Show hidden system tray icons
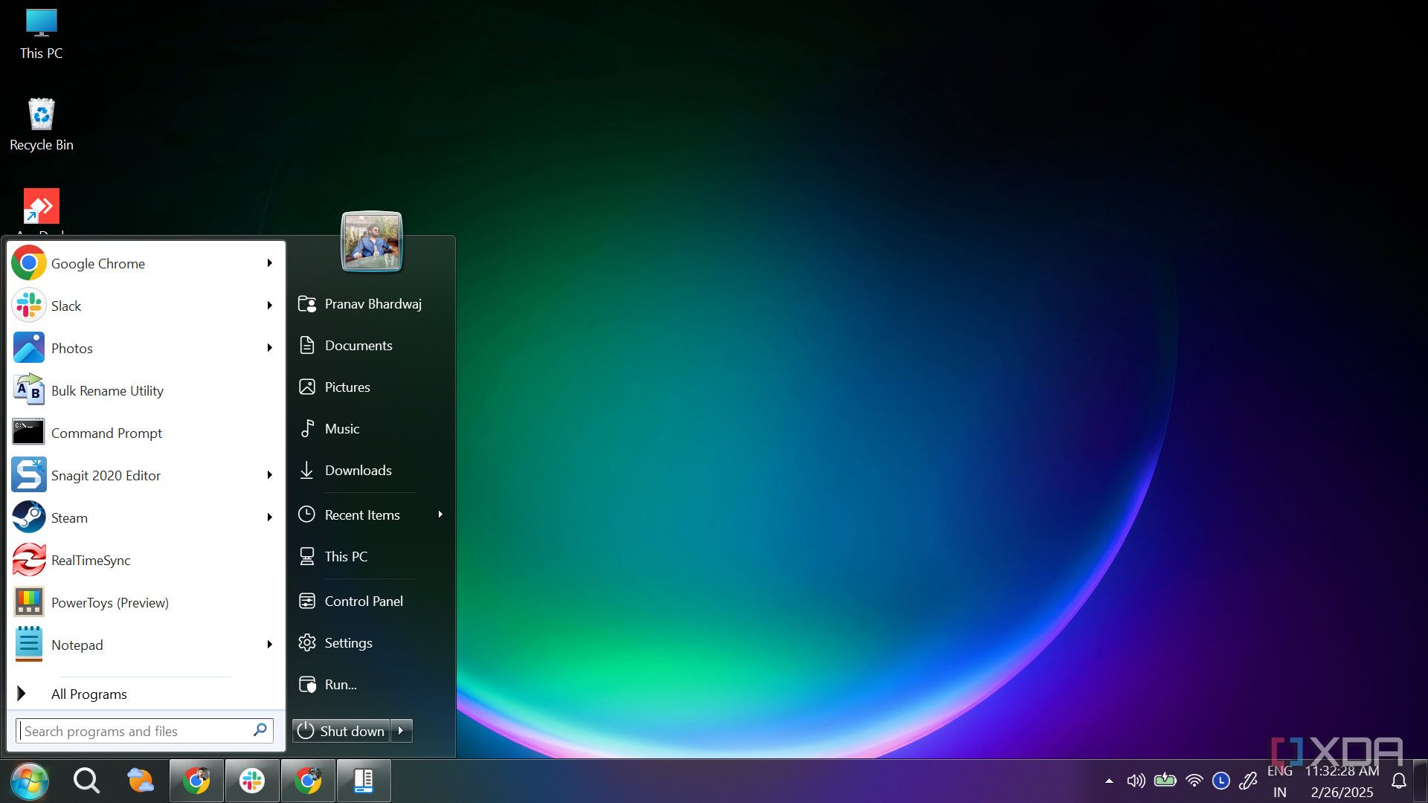1428x803 pixels. [x=1109, y=781]
